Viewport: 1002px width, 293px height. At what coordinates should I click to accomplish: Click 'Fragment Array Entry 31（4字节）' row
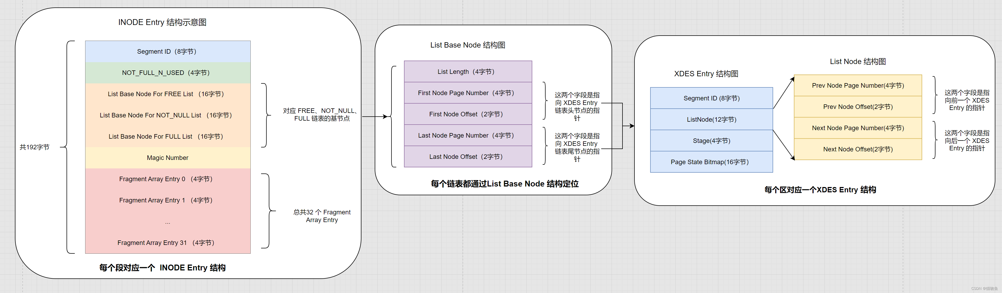coord(168,243)
